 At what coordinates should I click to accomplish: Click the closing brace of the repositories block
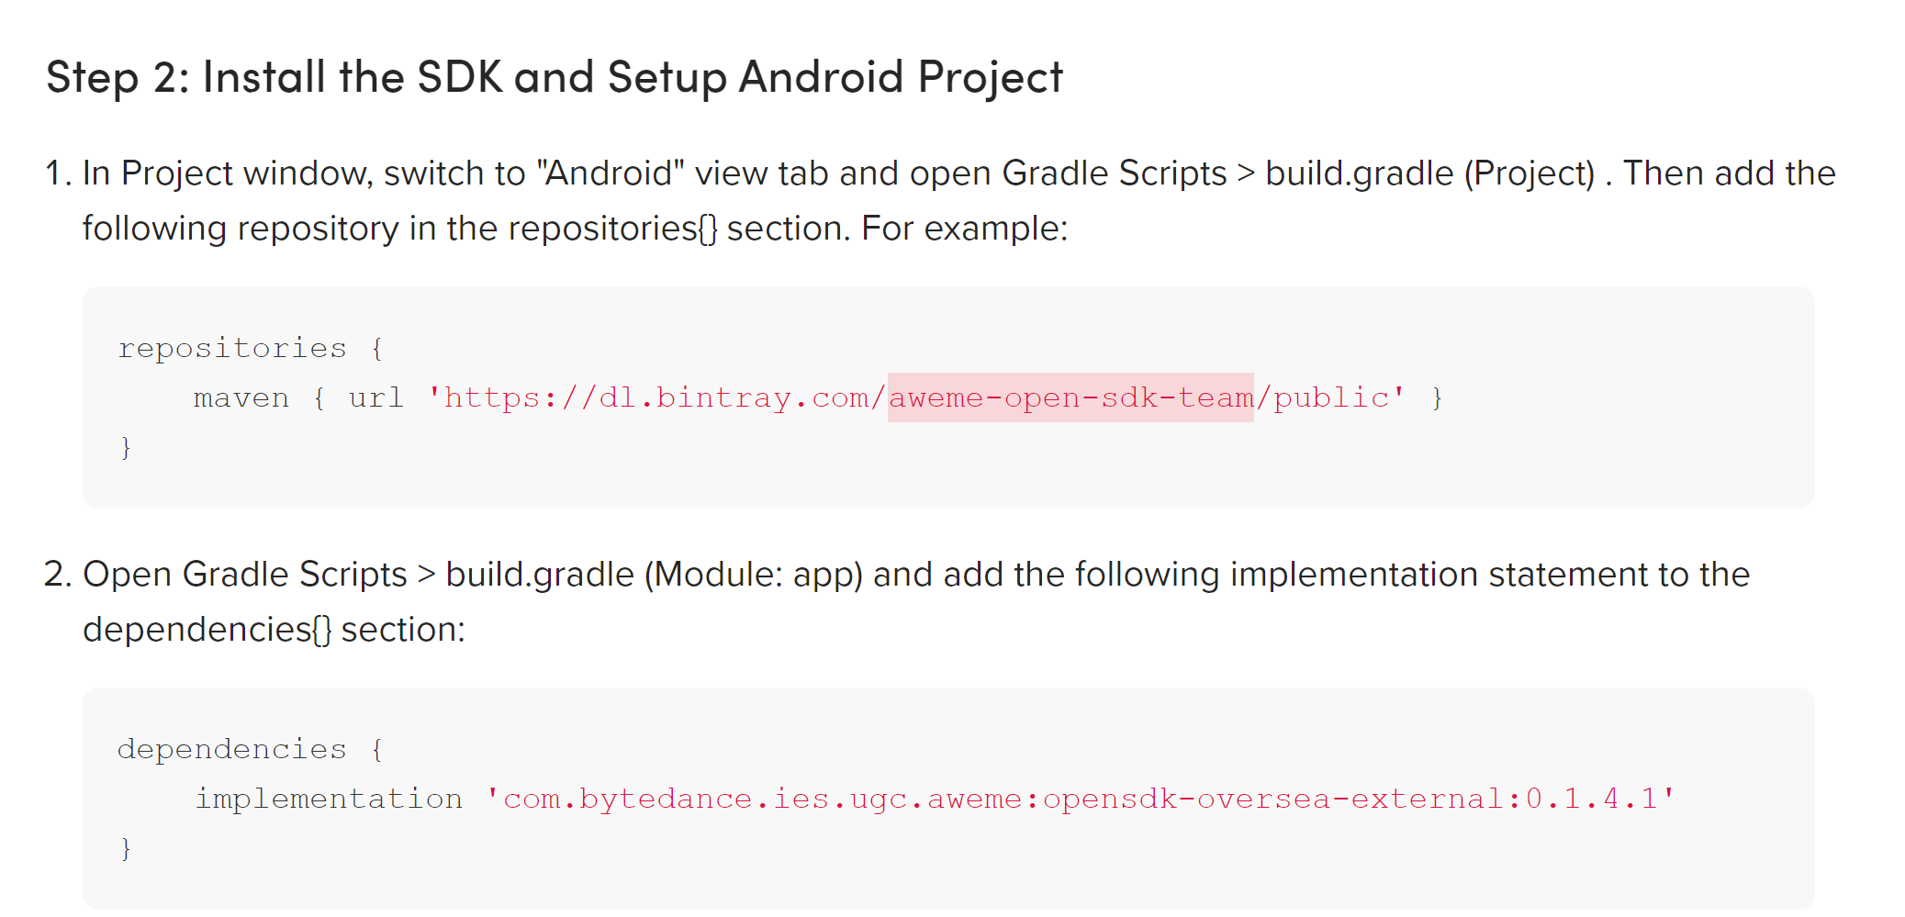126,448
